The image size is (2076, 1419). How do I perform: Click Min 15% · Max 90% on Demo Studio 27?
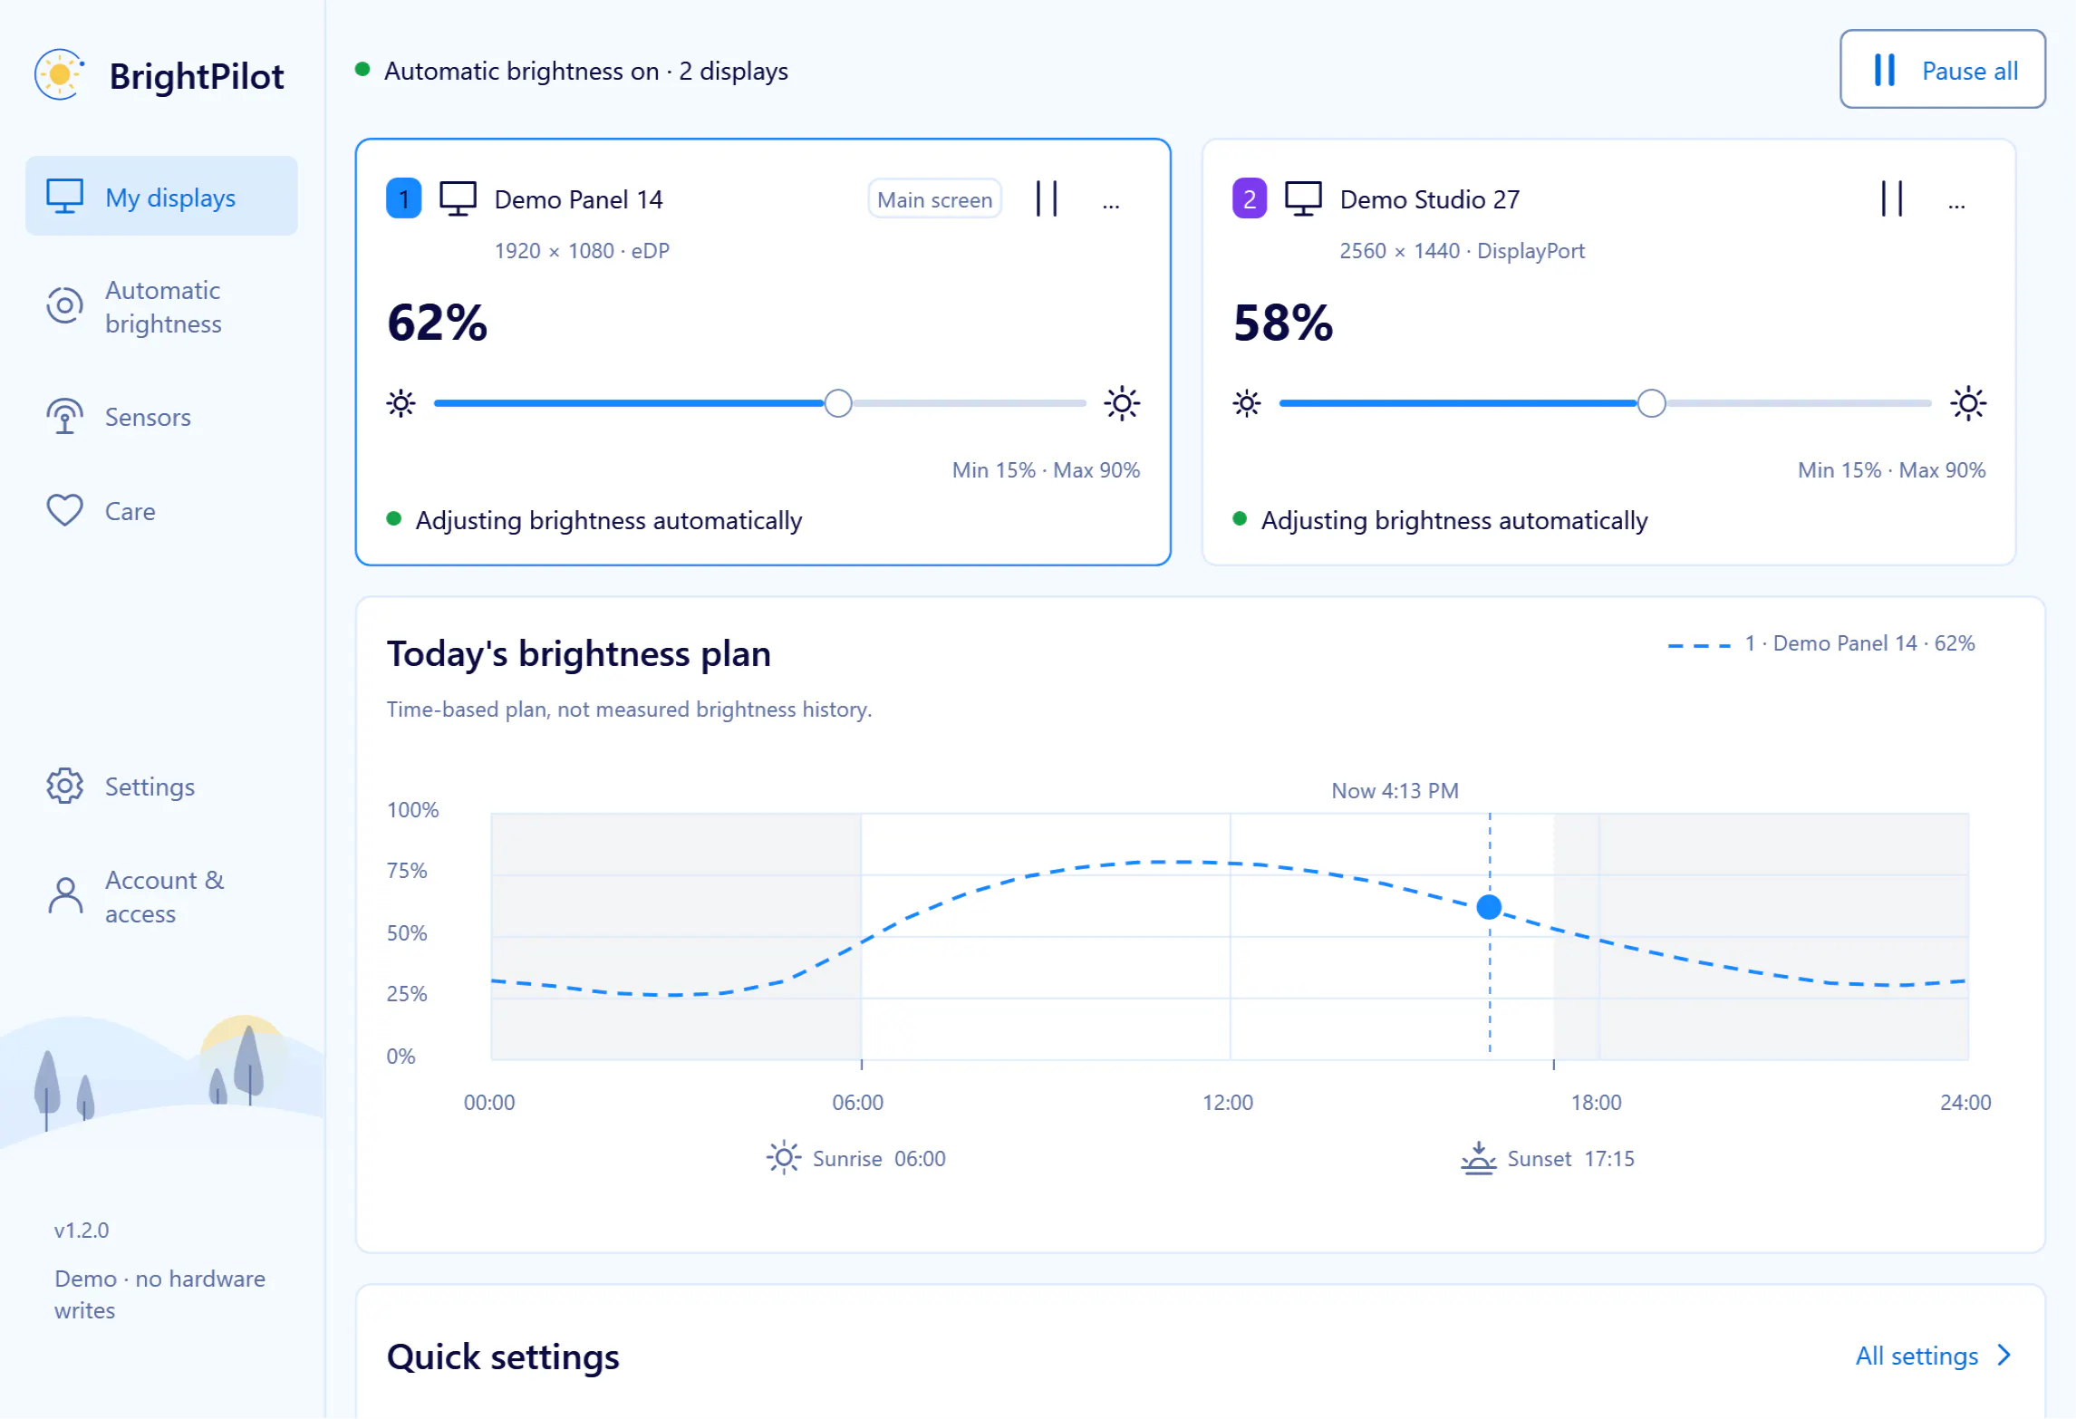point(1891,470)
